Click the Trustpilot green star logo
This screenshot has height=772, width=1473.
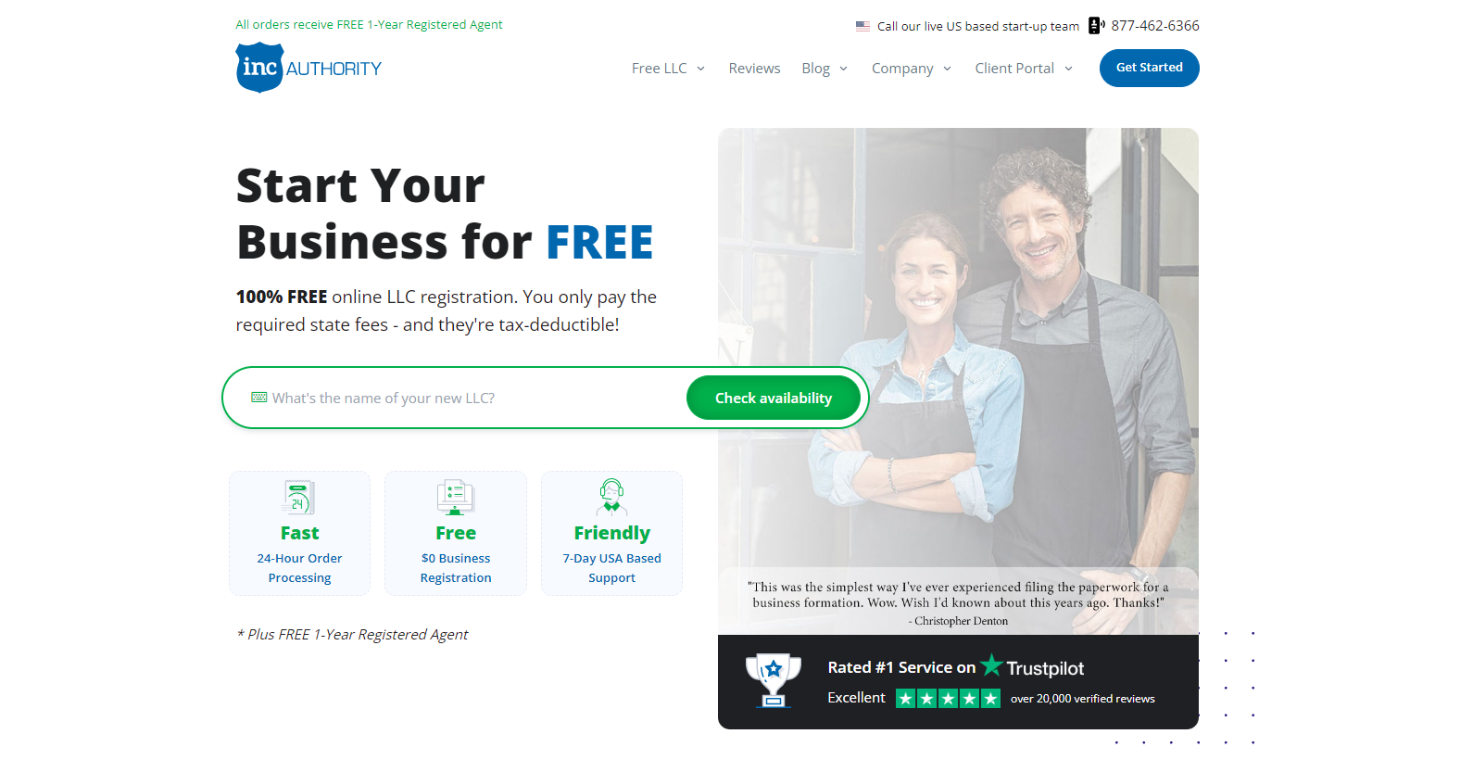click(992, 665)
